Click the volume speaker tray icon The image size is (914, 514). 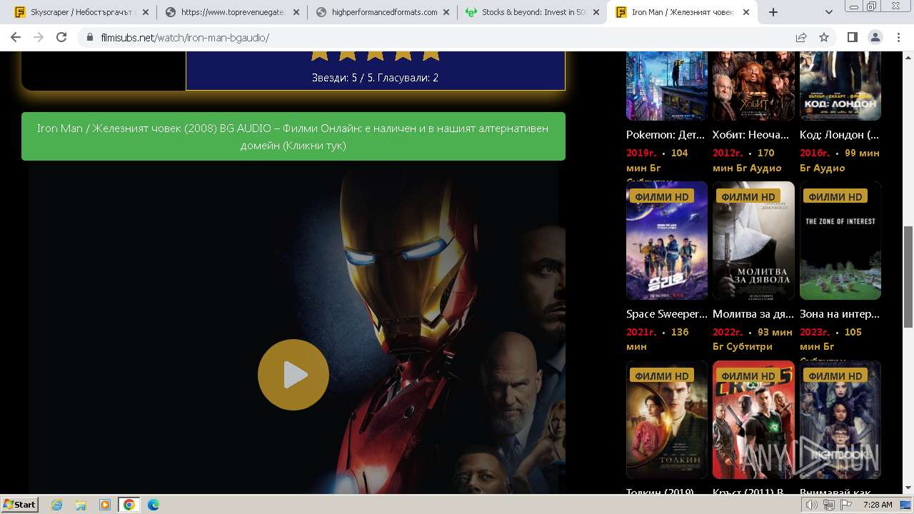pos(812,505)
